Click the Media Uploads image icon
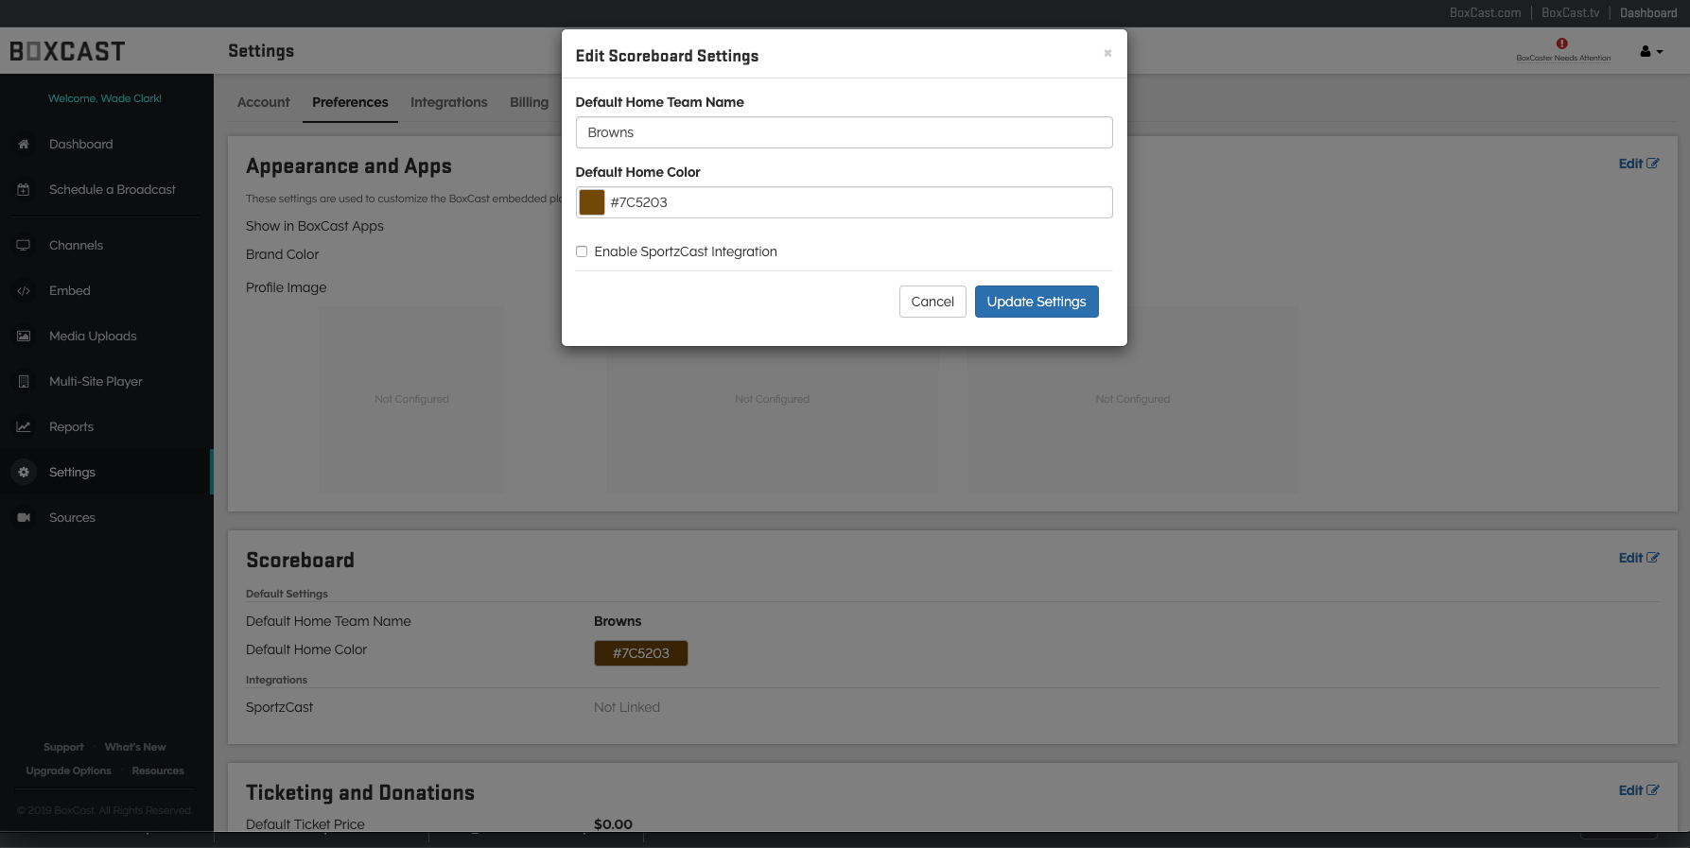This screenshot has width=1690, height=848. 24,337
